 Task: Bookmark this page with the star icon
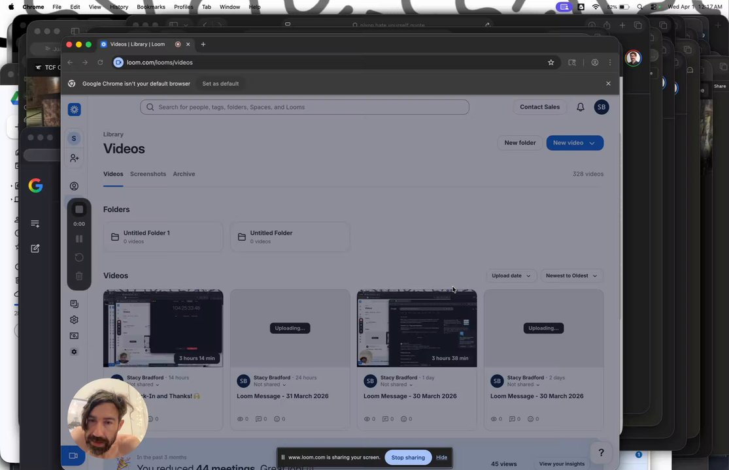pyautogui.click(x=551, y=63)
